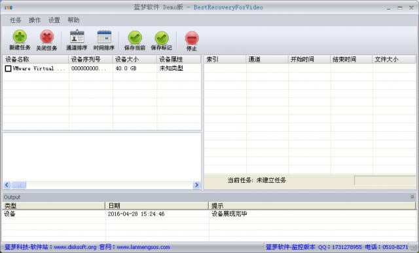Sort by 通道 column header
419x253 pixels.
click(x=267, y=60)
